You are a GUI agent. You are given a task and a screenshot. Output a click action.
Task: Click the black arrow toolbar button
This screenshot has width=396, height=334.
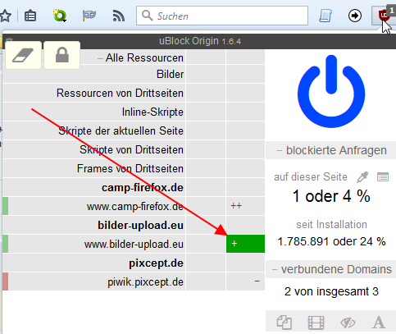pyautogui.click(x=355, y=16)
